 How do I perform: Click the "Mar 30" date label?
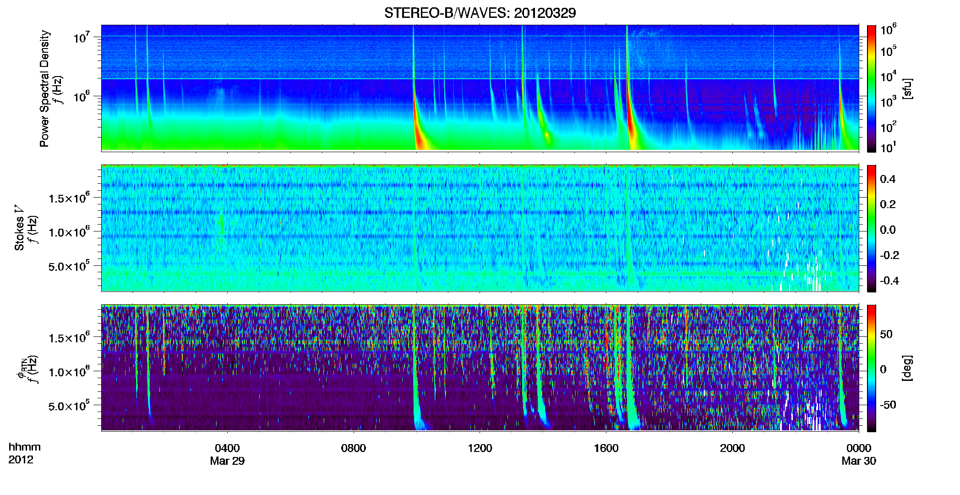click(859, 461)
